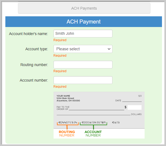Click Required text under Account number field
166x146 pixels.
point(60,87)
